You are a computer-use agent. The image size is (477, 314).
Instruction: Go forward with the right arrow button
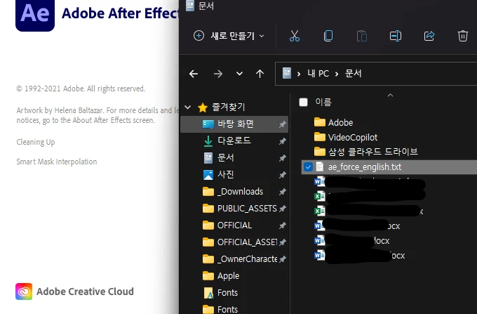coord(218,74)
